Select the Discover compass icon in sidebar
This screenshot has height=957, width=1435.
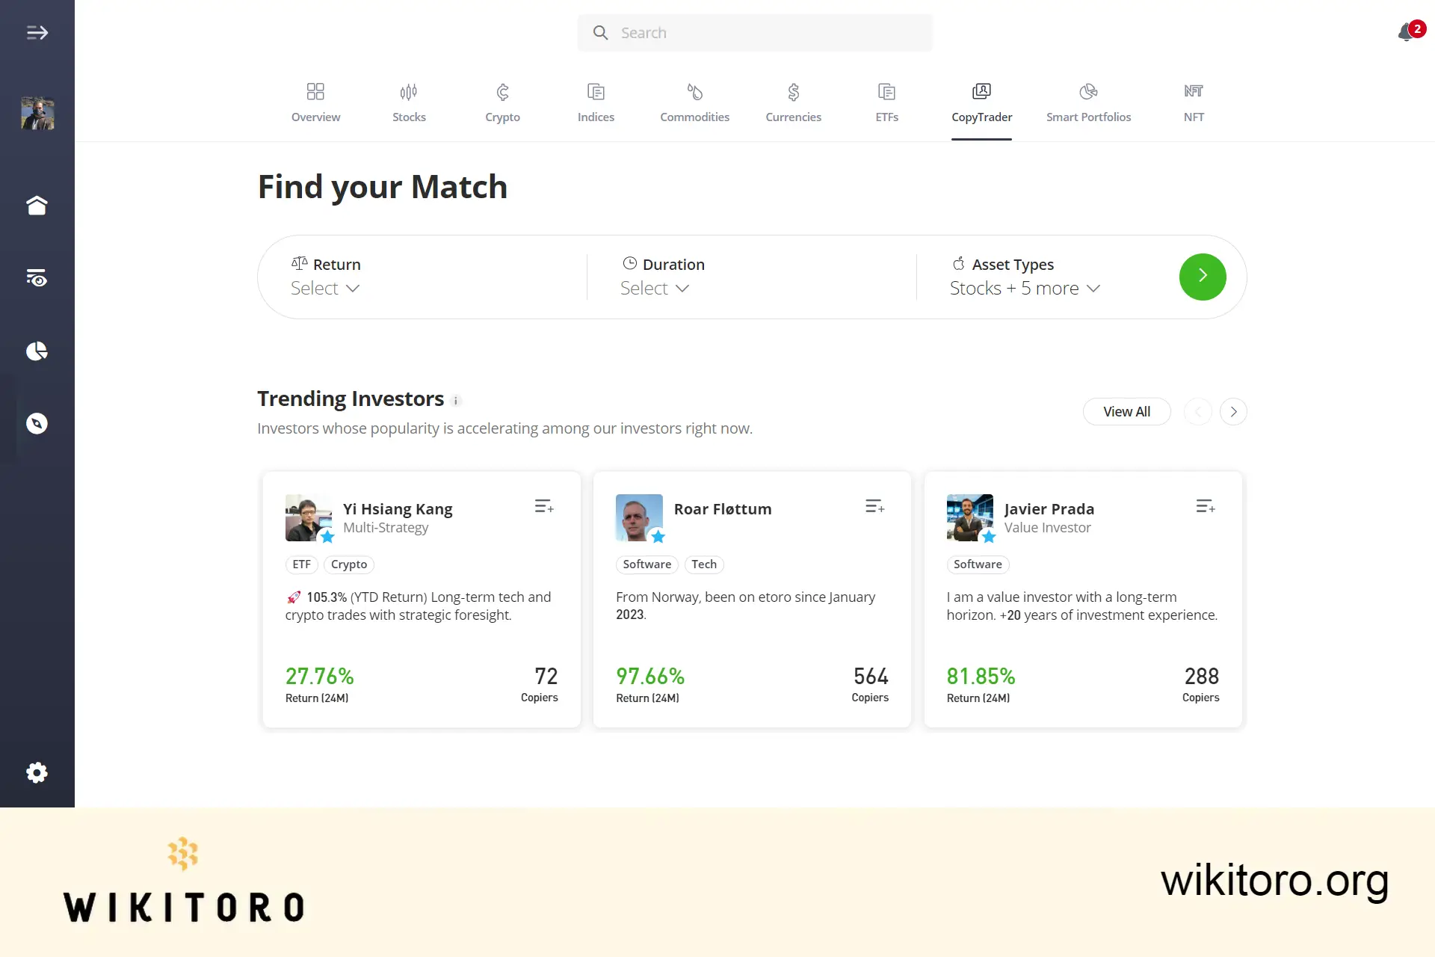pos(37,423)
